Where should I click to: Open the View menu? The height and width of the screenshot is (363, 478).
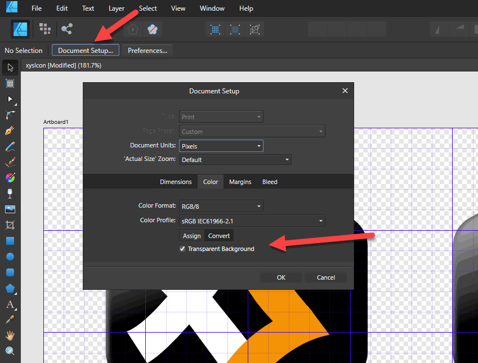point(178,8)
